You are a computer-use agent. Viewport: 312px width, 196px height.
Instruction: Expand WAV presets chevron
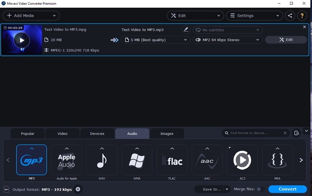coord(102,148)
